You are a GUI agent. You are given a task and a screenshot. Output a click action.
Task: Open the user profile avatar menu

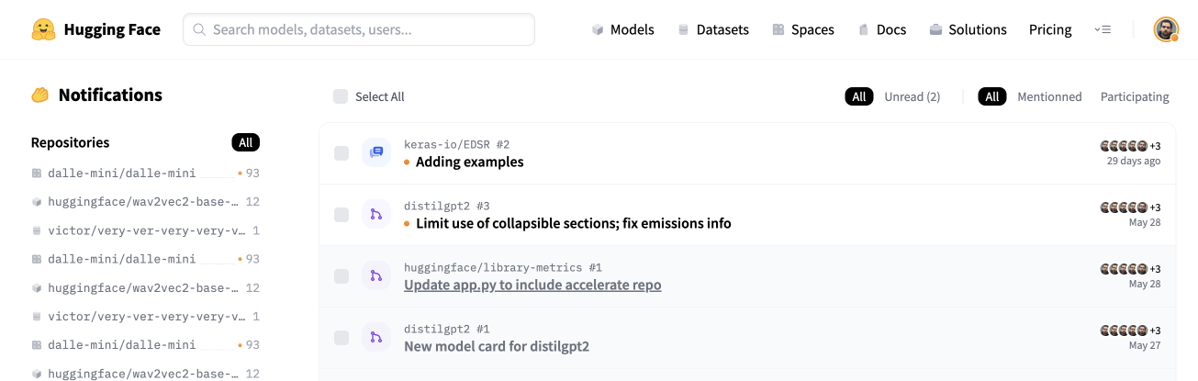1166,29
